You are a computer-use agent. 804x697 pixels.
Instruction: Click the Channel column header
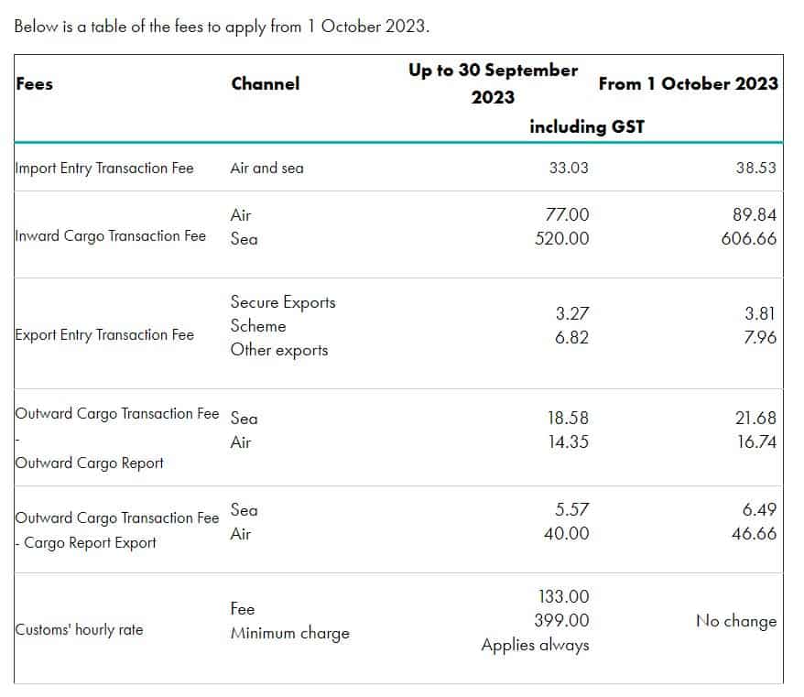coord(265,83)
